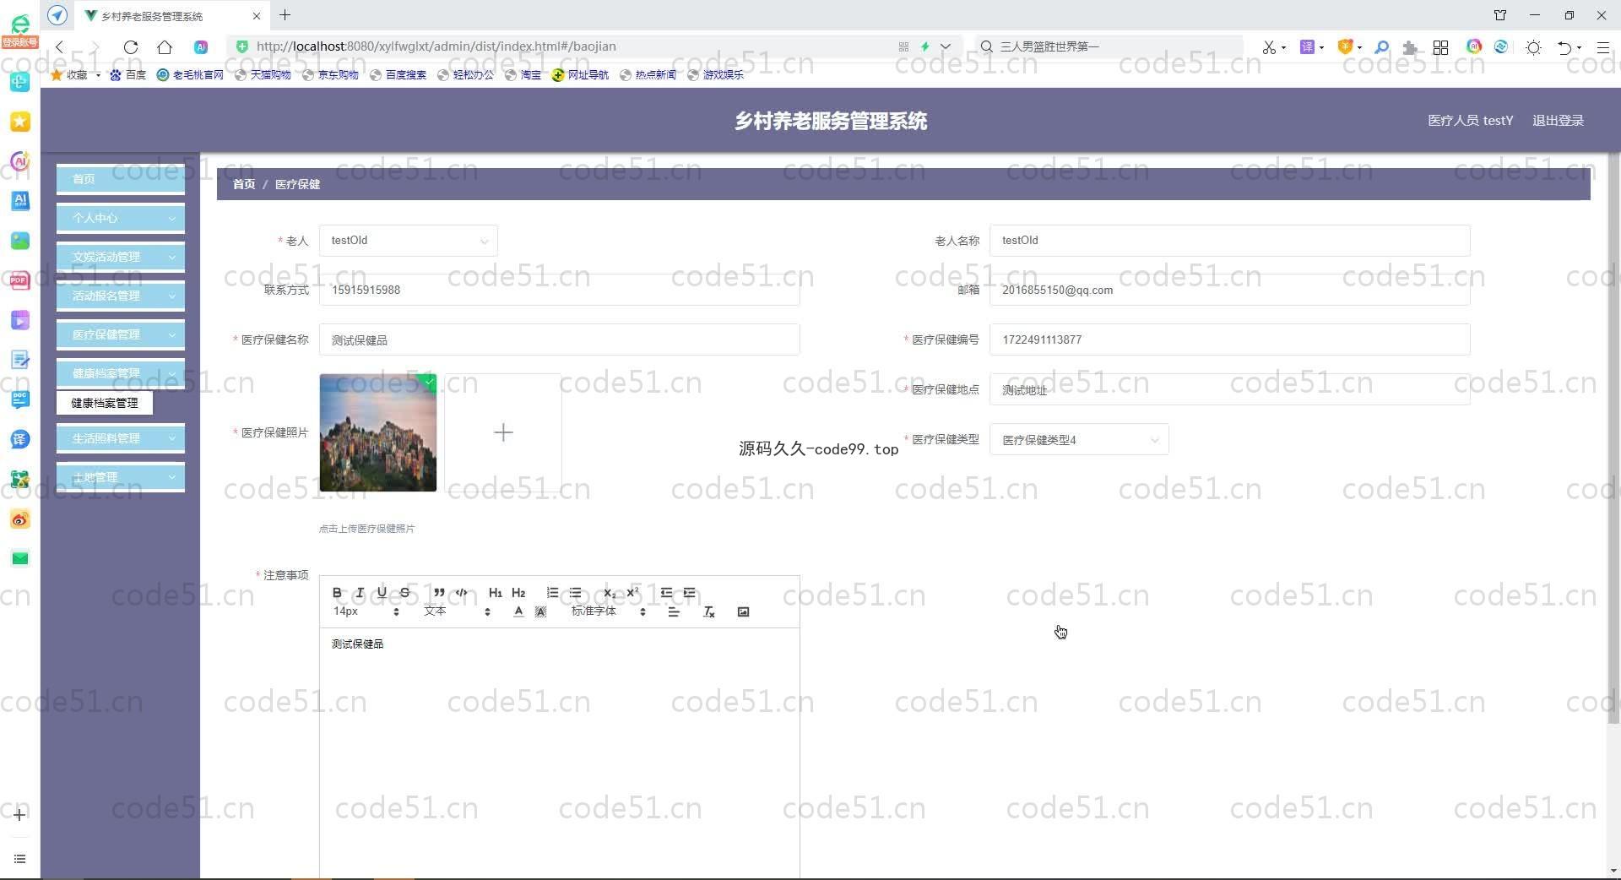1621x880 pixels.
Task: Go to browser home page
Action: pos(165,47)
